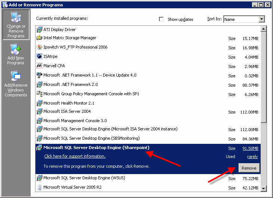The height and width of the screenshot is (198, 273).
Task: Click the ATI Display Driver icon
Action: [x=39, y=30]
